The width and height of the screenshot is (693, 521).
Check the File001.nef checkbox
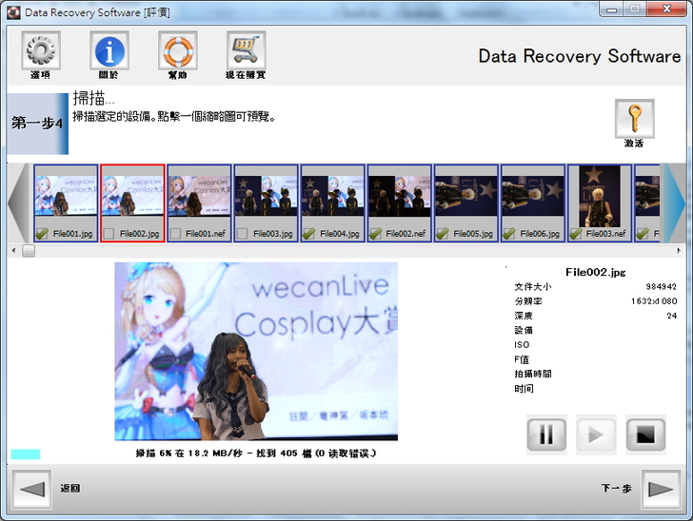click(175, 234)
